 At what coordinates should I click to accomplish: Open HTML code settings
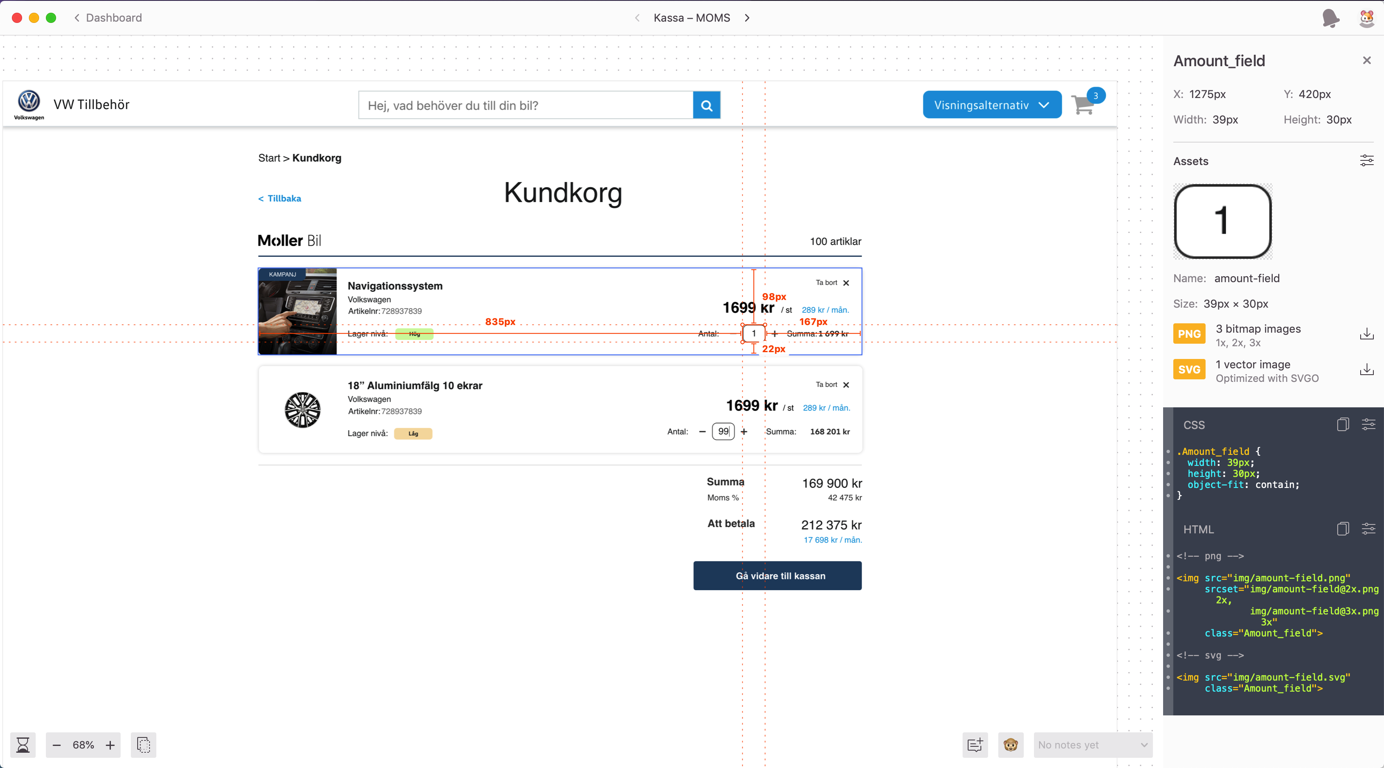(1368, 529)
